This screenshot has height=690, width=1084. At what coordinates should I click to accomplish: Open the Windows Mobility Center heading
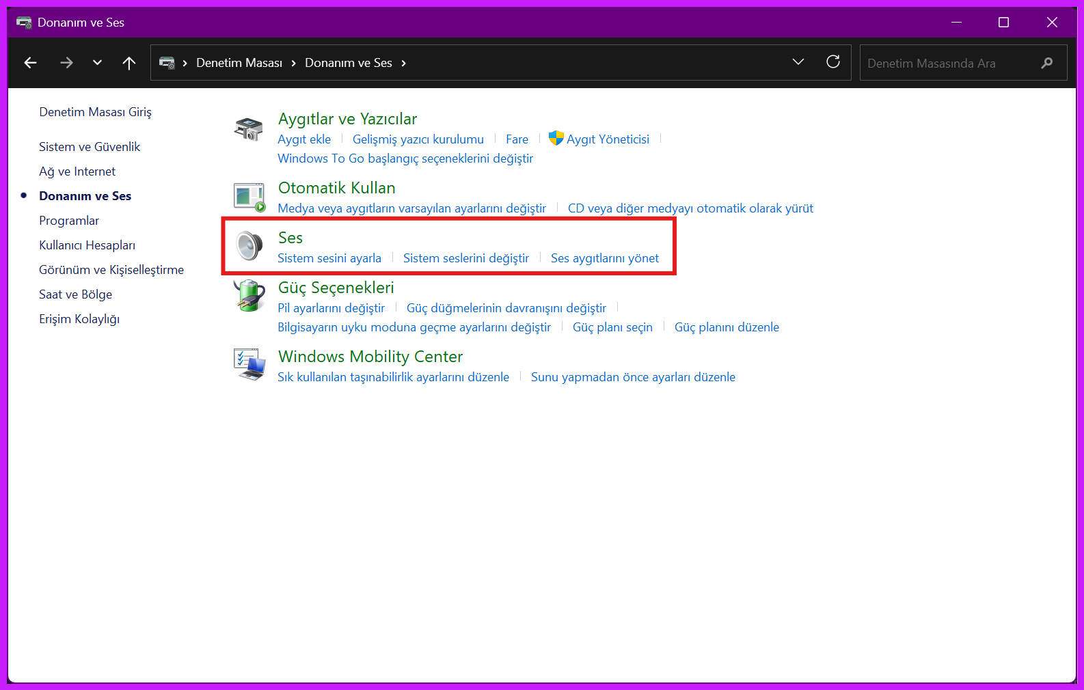(x=370, y=357)
